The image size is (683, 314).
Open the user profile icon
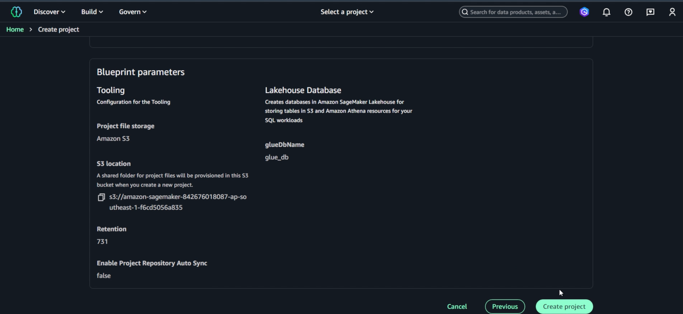coord(672,12)
